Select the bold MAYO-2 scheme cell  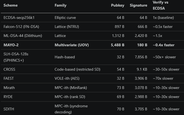pos(12,45)
